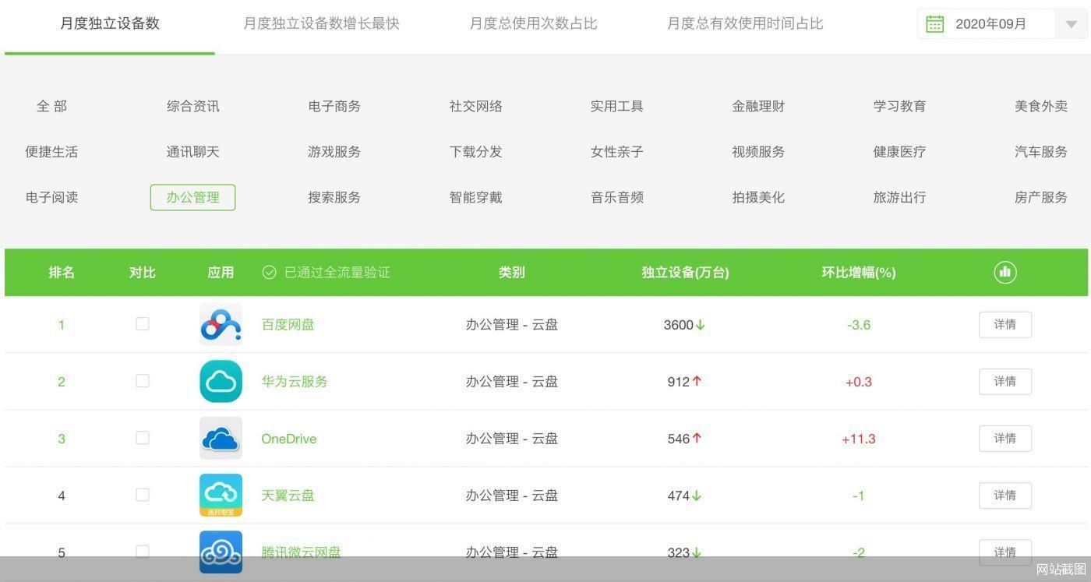Select the 美食外卖 category
This screenshot has width=1091, height=582.
pos(1041,106)
